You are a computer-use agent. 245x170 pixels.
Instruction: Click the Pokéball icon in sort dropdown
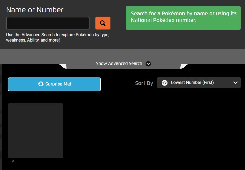[165, 83]
